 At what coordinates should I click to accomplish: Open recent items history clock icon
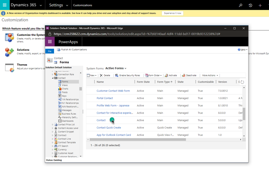pyautogui.click(x=250, y=5)
